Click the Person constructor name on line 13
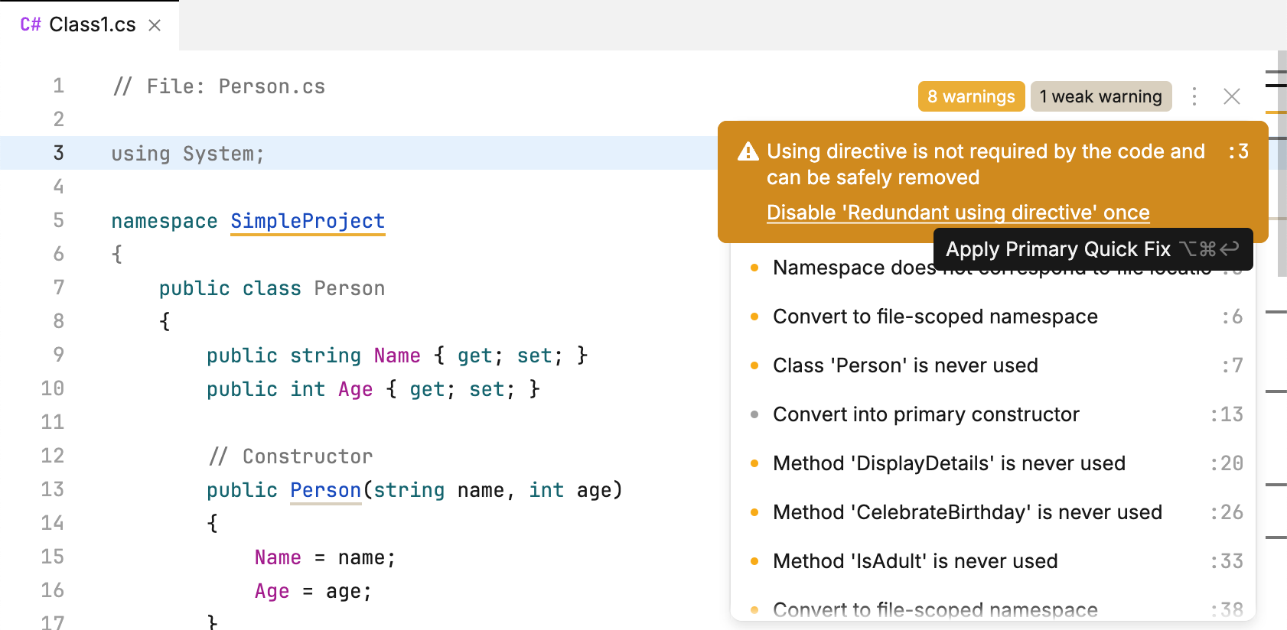 pyautogui.click(x=325, y=490)
